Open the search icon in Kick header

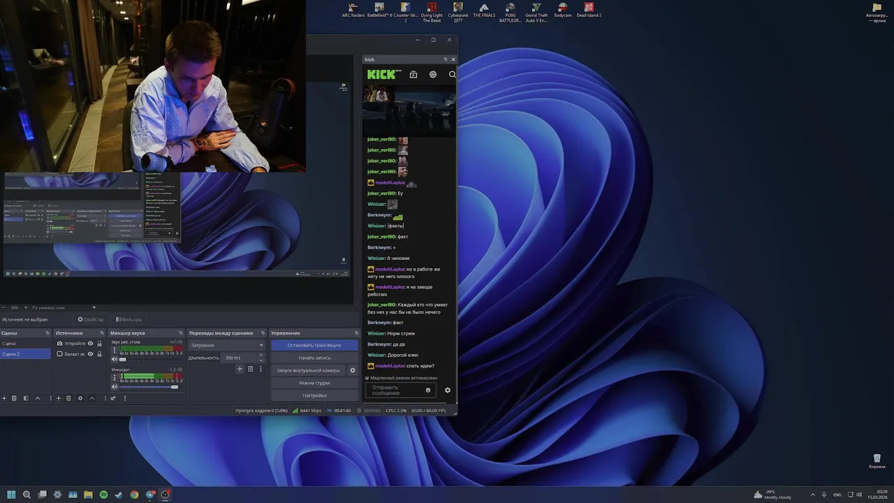coord(452,74)
